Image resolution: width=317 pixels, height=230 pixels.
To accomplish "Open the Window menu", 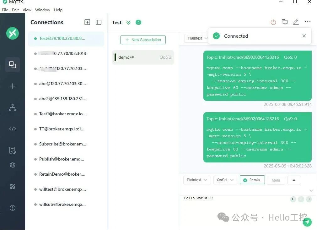I will [42, 10].
